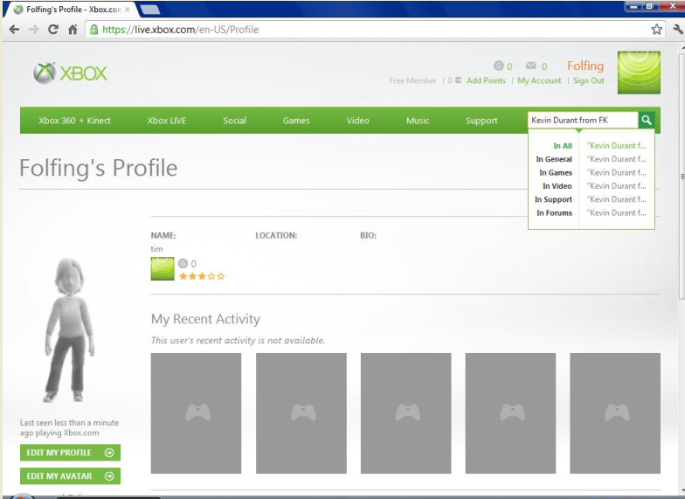
Task: Click the Sign Out link
Action: pyautogui.click(x=589, y=80)
